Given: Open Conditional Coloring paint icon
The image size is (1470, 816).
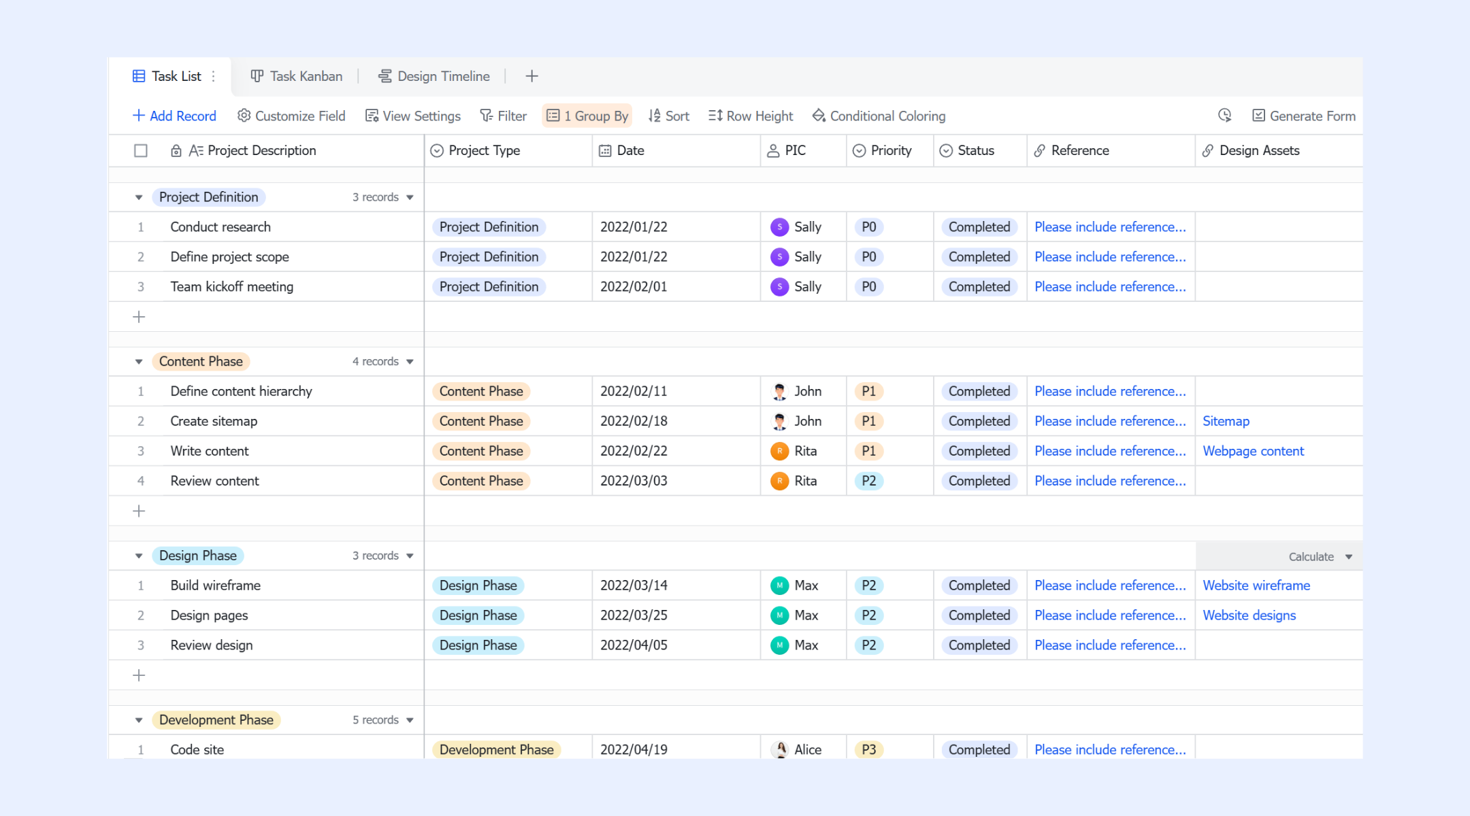Looking at the screenshot, I should (819, 116).
